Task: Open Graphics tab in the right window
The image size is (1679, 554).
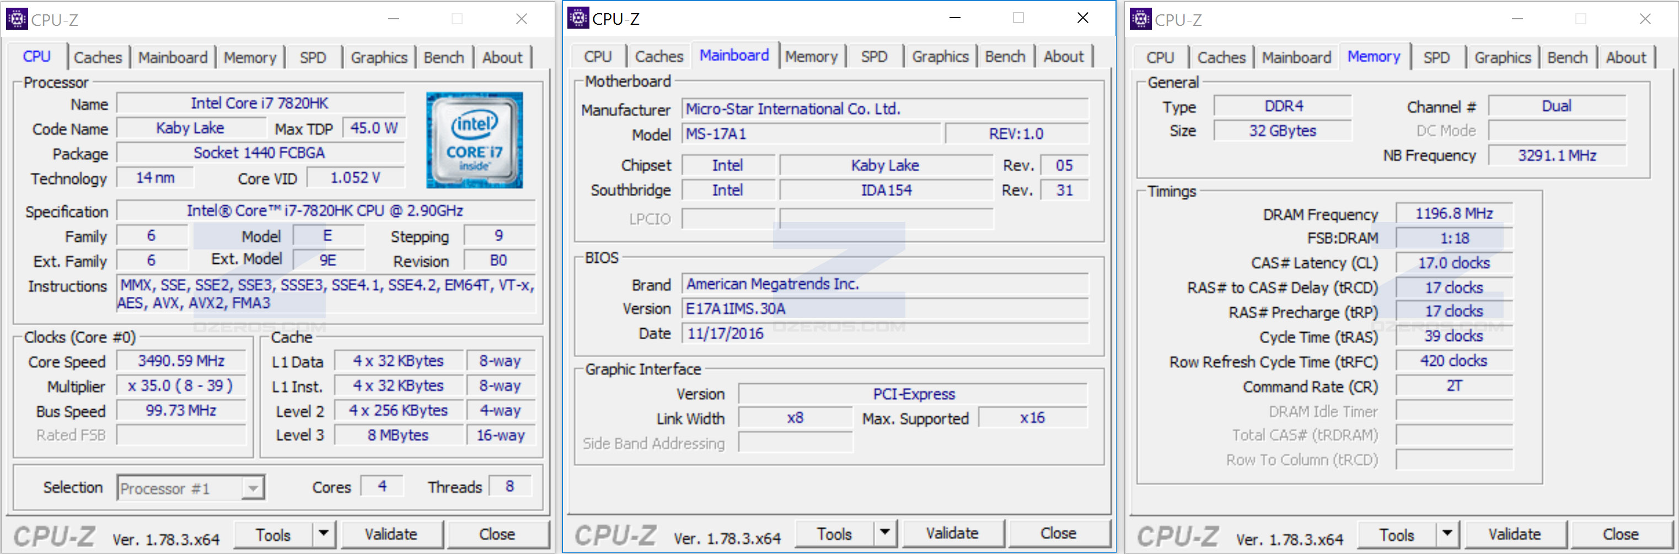Action: (1503, 57)
